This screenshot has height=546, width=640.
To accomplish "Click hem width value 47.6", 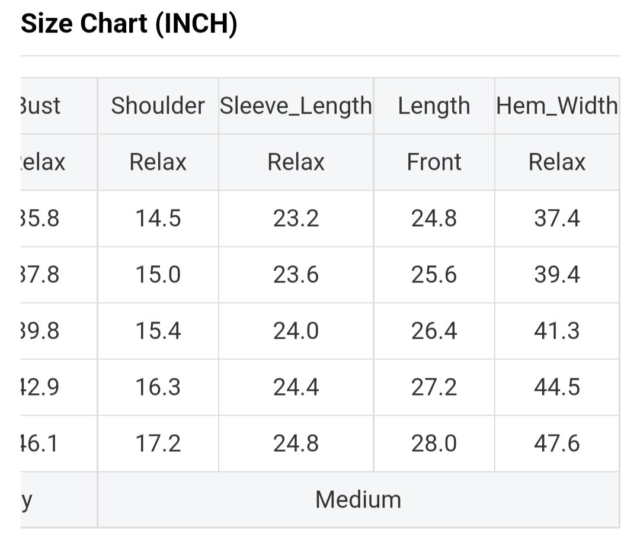I will tap(556, 444).
